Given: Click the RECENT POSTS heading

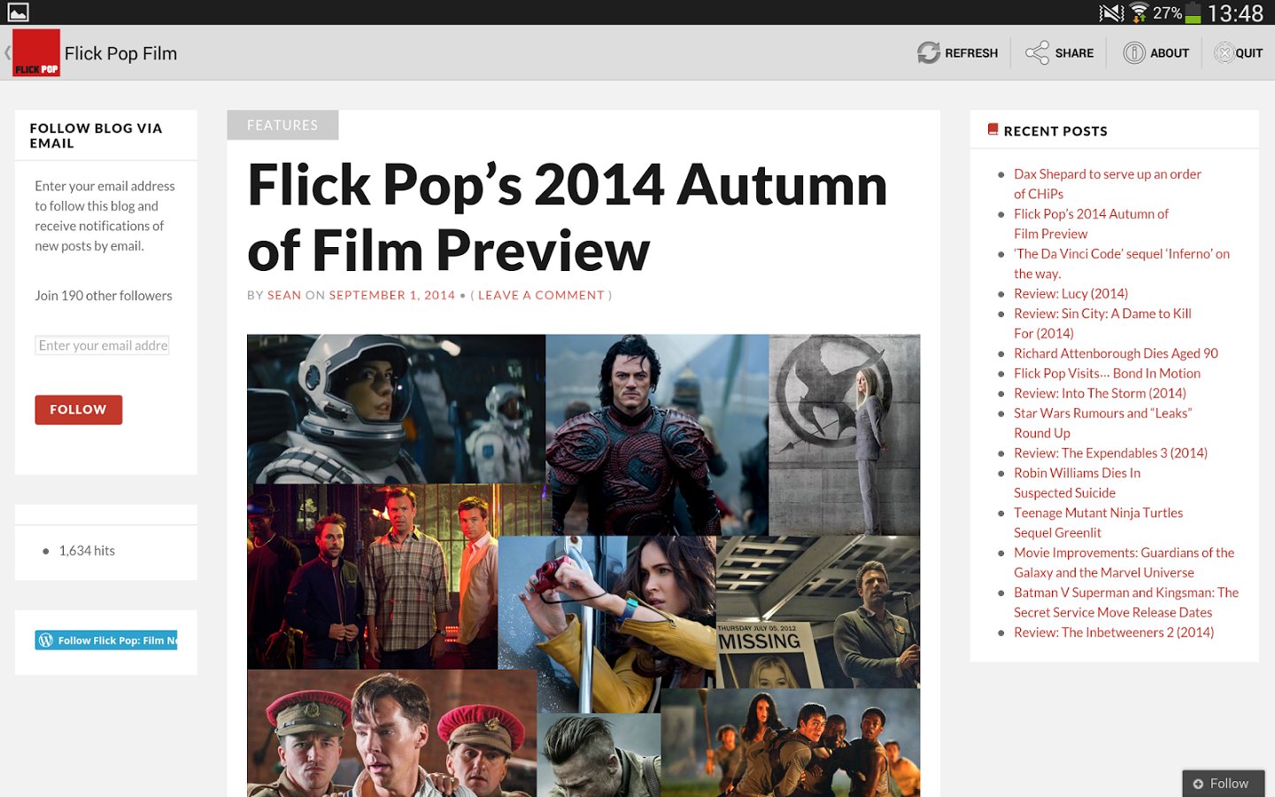Looking at the screenshot, I should tap(1055, 131).
